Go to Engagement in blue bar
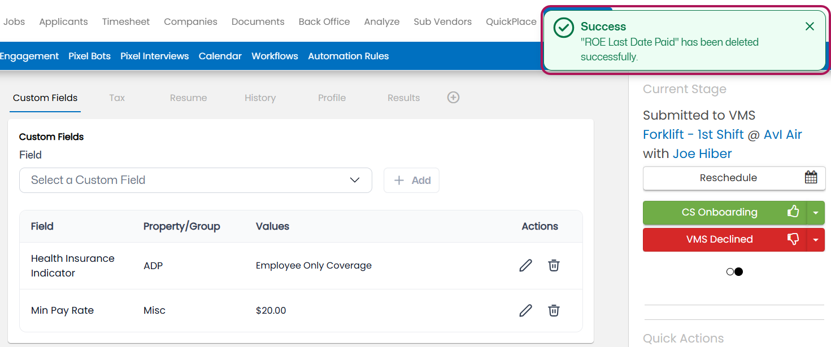831x347 pixels. [x=29, y=56]
